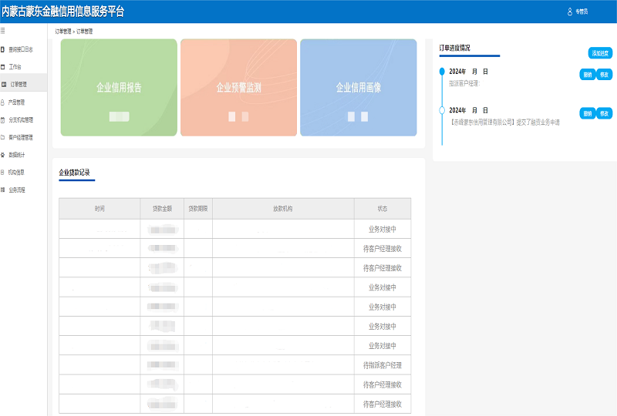Click the 分支机构管理 sidebar icon
Screen dimensions: 617x416
click(3, 119)
